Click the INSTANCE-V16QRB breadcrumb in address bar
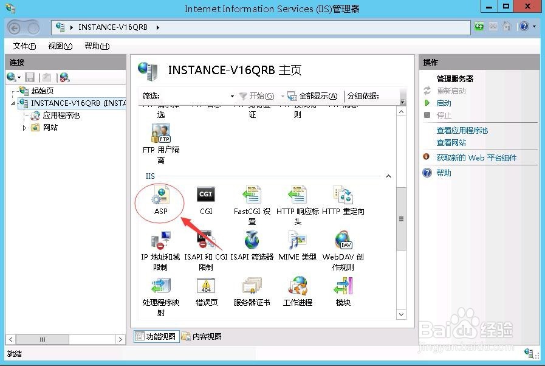This screenshot has width=545, height=366. pos(113,27)
